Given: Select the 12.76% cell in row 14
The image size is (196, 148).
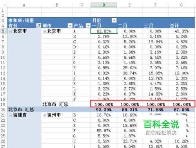Looking at the screenshot, I should 156,78.
